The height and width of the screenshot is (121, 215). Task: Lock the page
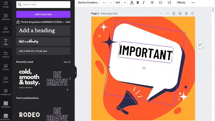[174, 13]
